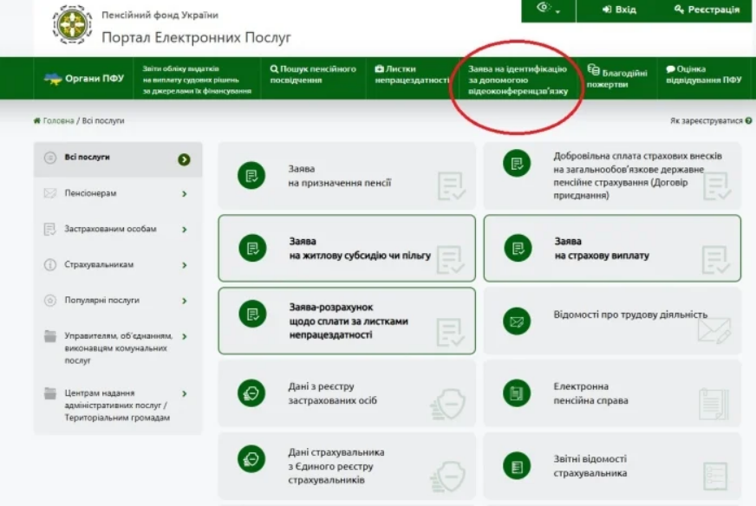The width and height of the screenshot is (756, 506).
Task: Click Дані з реєстру застрахованих осіб icon
Action: [251, 393]
